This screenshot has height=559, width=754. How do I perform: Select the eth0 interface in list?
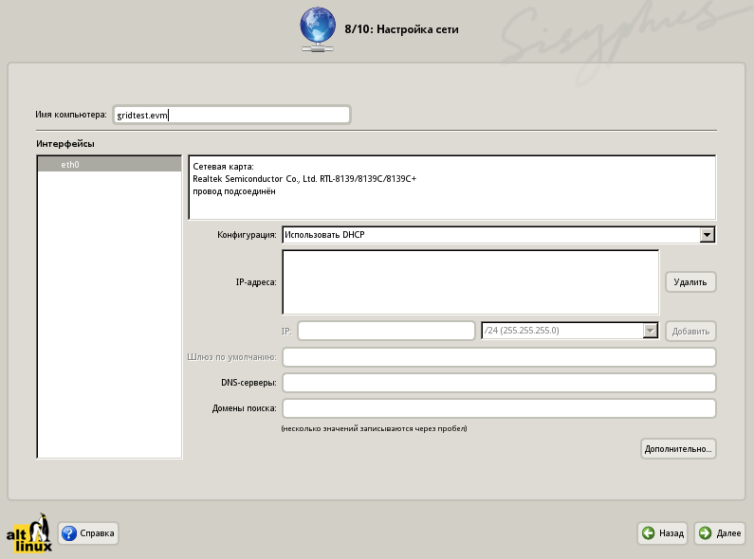[108, 164]
